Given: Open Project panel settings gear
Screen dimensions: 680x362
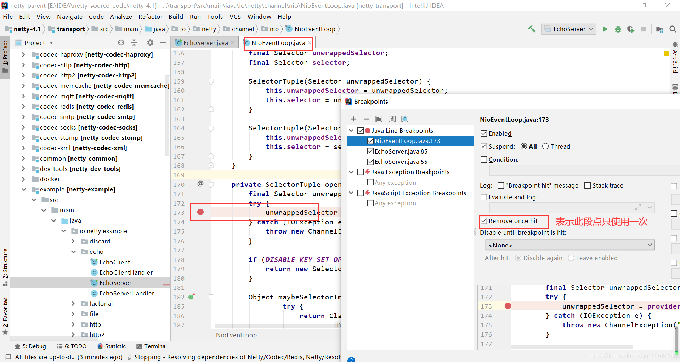Looking at the screenshot, I should point(150,42).
